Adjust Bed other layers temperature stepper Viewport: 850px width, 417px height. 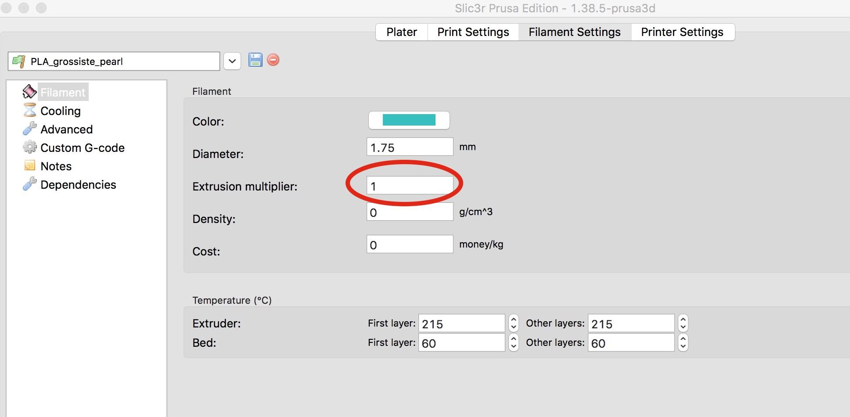[x=683, y=342]
